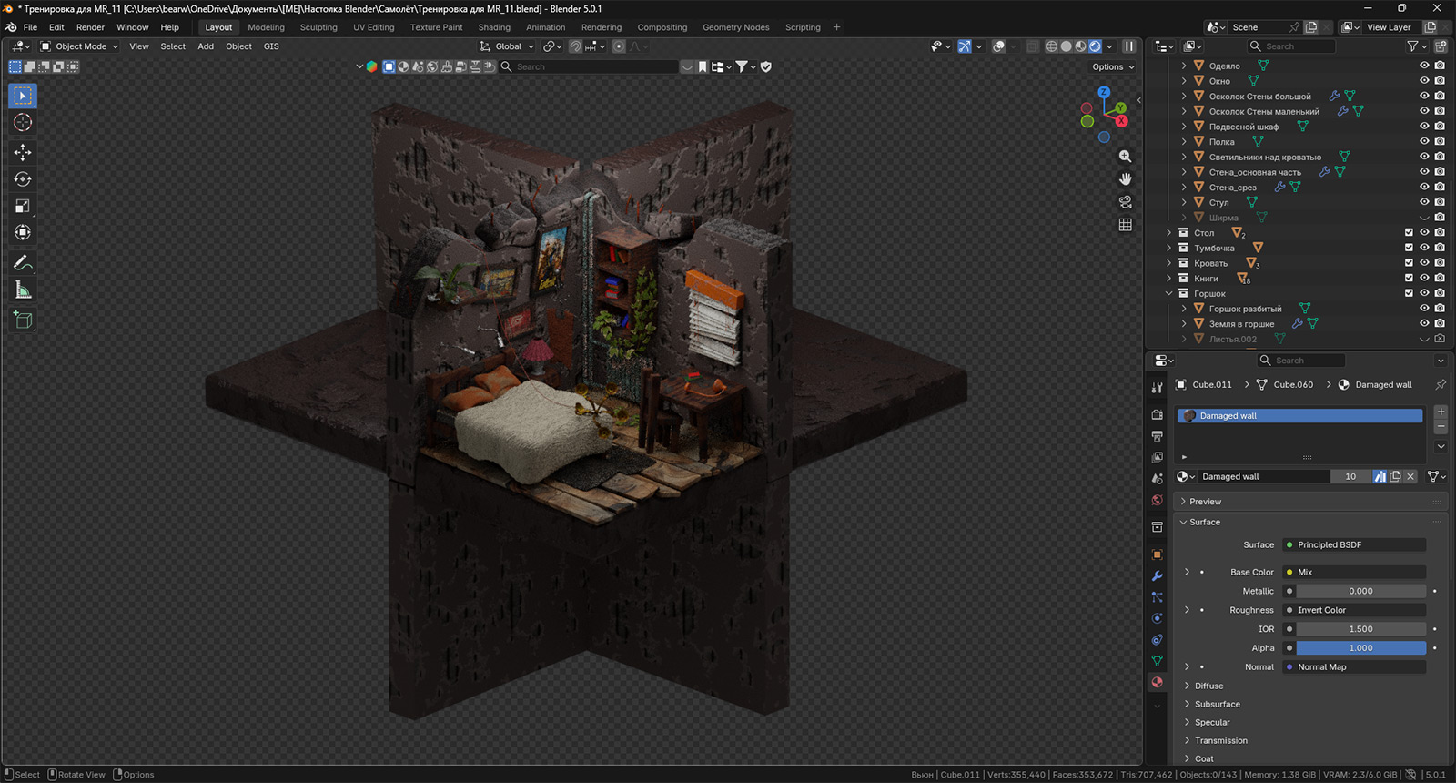Adjust the Alpha slider value
Screen dimensions: 1456x783
pos(1360,648)
